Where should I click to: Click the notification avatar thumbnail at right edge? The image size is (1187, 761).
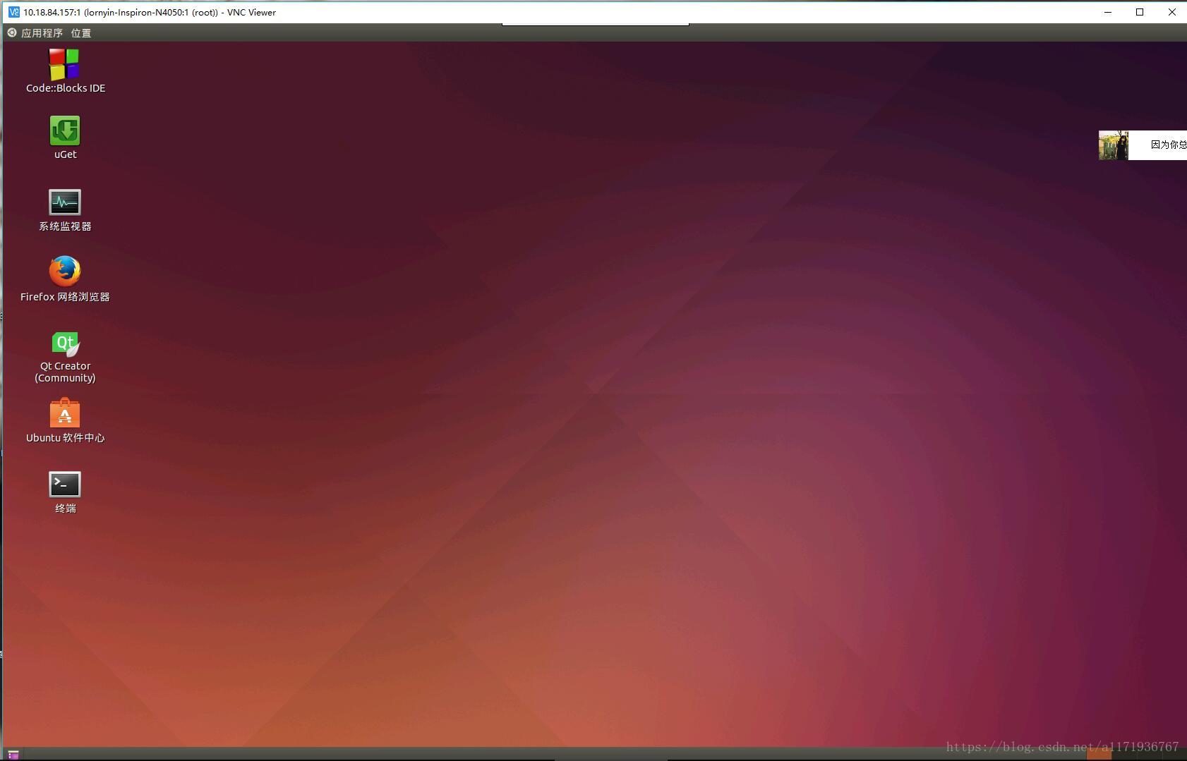pyautogui.click(x=1113, y=145)
